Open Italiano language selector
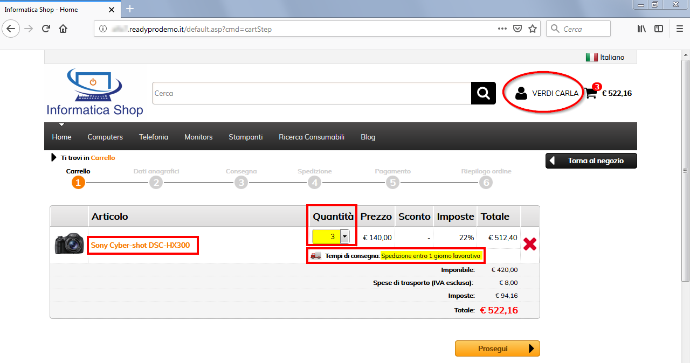 point(605,57)
